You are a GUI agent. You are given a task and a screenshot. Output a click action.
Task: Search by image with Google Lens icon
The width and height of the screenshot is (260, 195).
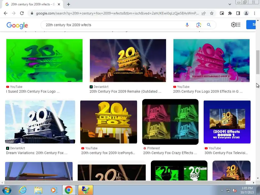pyautogui.click(x=199, y=25)
